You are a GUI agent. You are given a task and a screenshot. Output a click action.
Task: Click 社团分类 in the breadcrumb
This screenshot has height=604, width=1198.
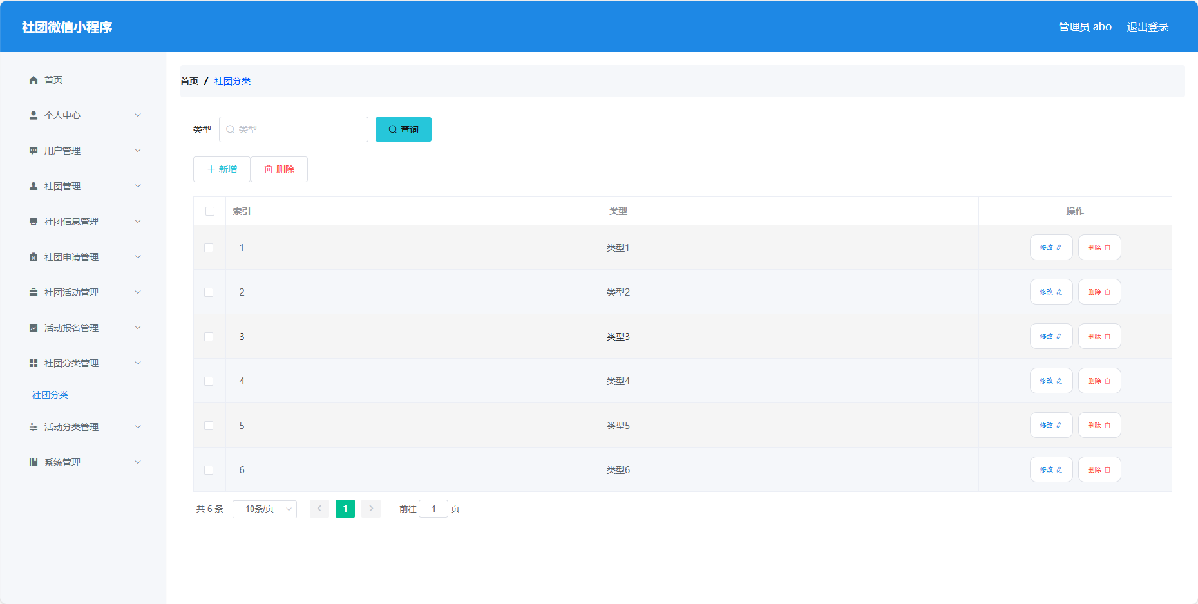233,81
